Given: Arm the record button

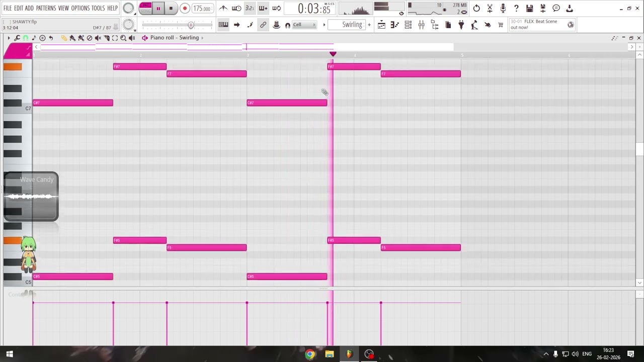Looking at the screenshot, I should tap(185, 8).
